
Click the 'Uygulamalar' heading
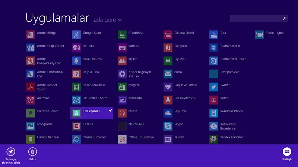click(57, 18)
